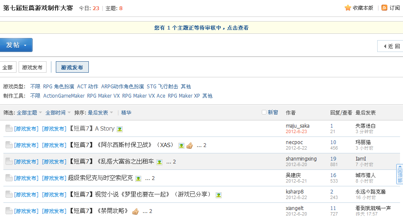
Task: Expand the 最后发表 sort order dropdown
Action: pos(100,113)
